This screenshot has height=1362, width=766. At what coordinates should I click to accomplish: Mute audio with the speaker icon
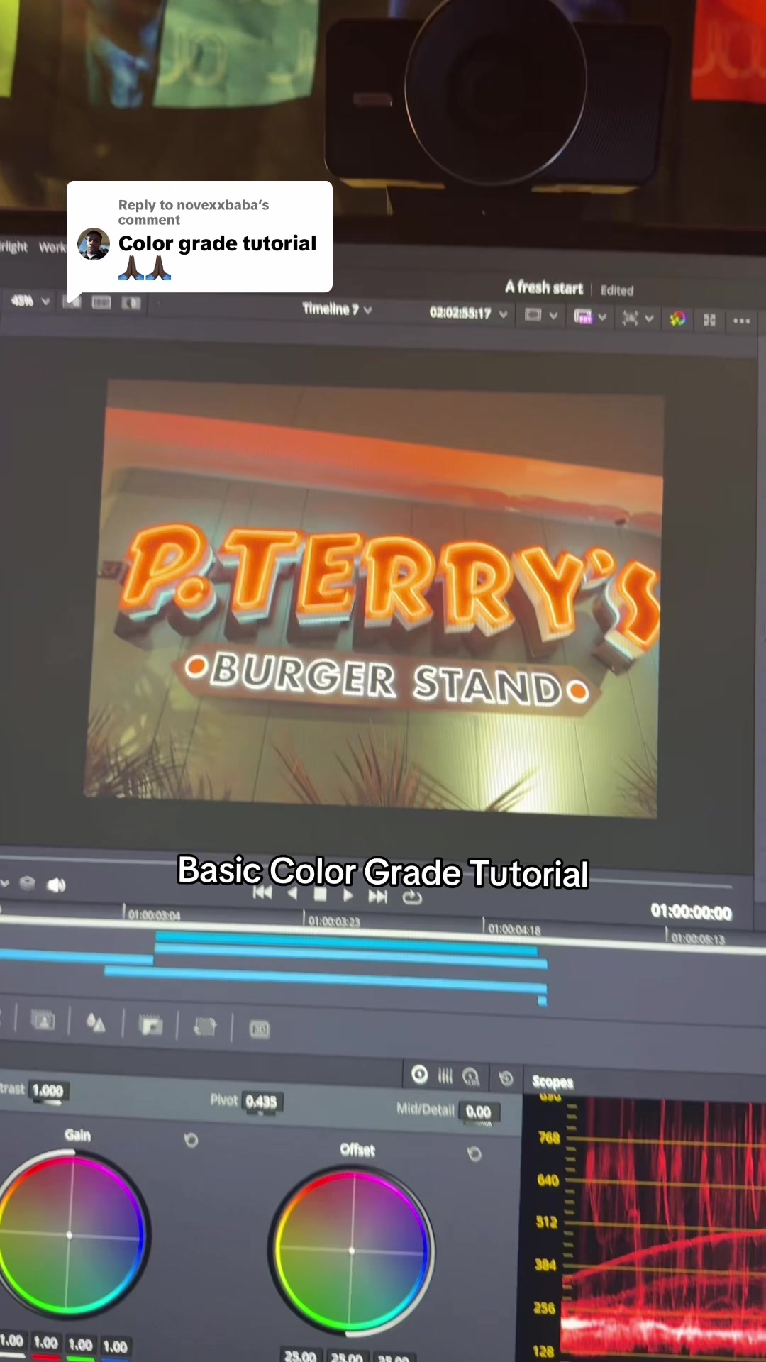pos(56,885)
